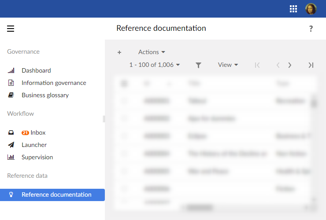Image resolution: width=326 pixels, height=220 pixels.
Task: Open the Business glossary link
Action: coord(45,95)
